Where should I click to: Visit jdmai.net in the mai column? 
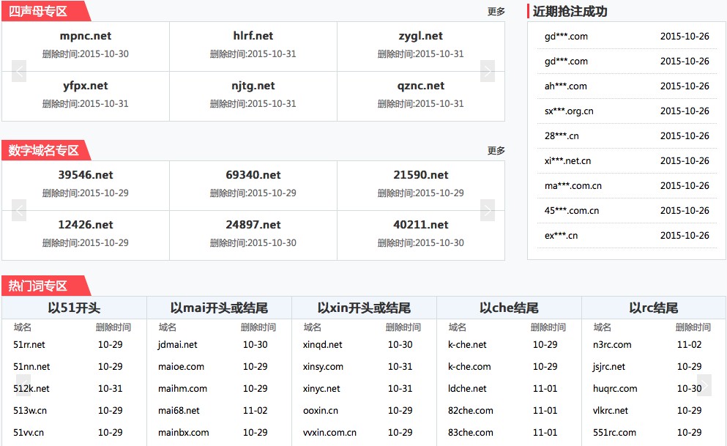point(178,345)
